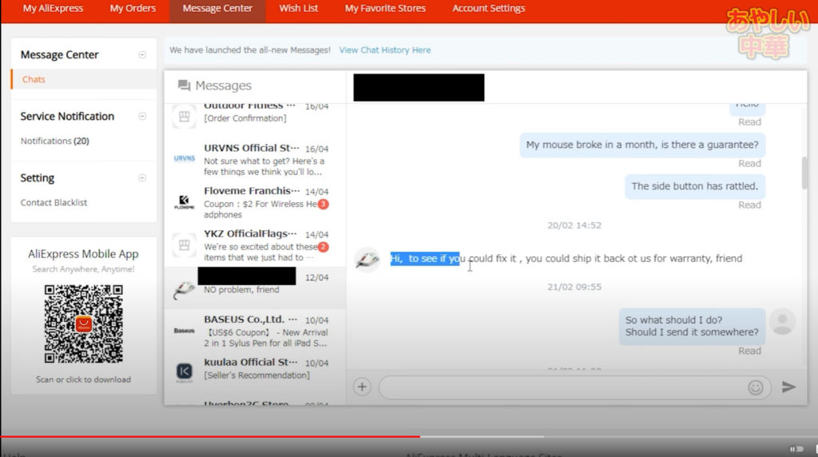Click the seller's mouse avatar in chat
Image resolution: width=818 pixels, height=457 pixels.
367,259
